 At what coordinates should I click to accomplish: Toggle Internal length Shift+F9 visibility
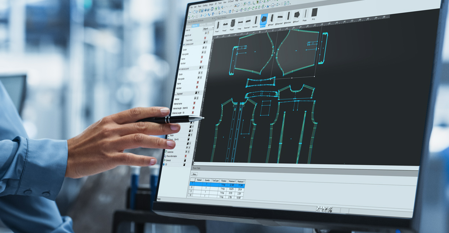(194, 108)
